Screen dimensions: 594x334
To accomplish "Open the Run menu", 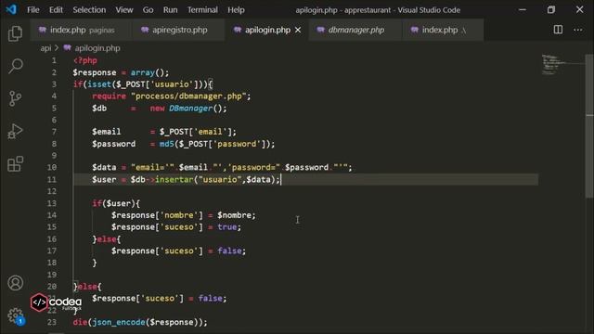I will [170, 10].
